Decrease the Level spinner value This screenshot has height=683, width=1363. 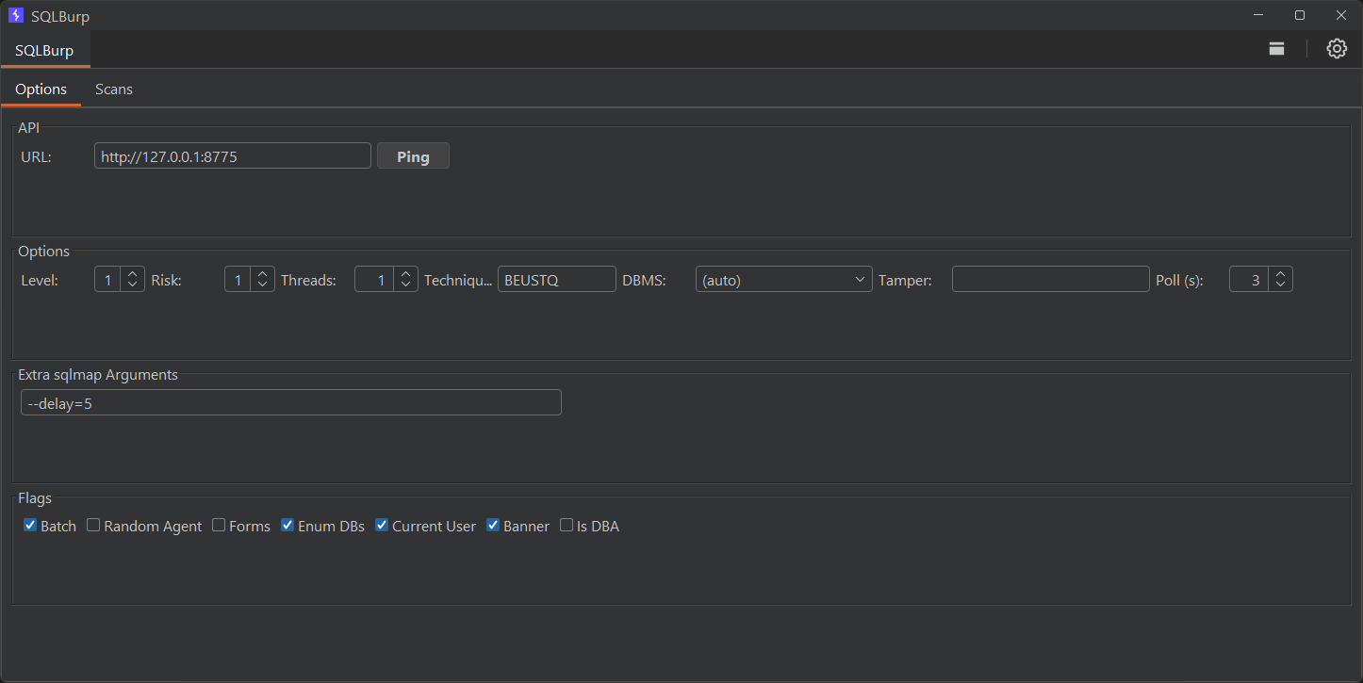133,285
